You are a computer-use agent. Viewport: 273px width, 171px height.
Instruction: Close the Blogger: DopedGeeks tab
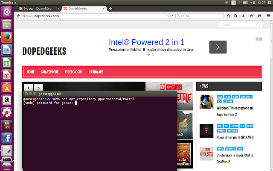(x=59, y=9)
